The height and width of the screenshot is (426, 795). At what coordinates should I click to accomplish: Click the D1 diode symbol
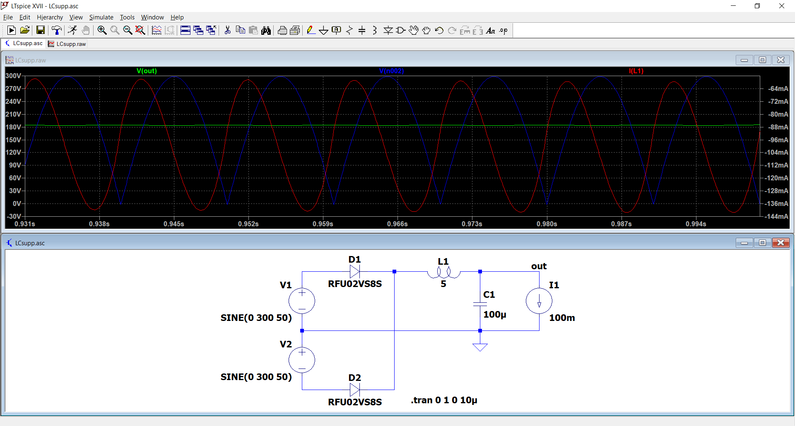[x=354, y=271]
